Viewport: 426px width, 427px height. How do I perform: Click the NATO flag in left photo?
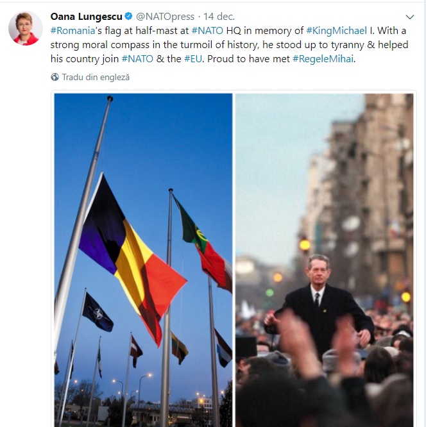[x=98, y=312]
